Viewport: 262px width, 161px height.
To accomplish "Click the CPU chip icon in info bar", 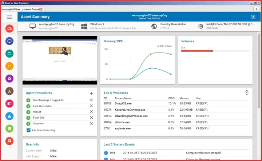I will point(201,26).
